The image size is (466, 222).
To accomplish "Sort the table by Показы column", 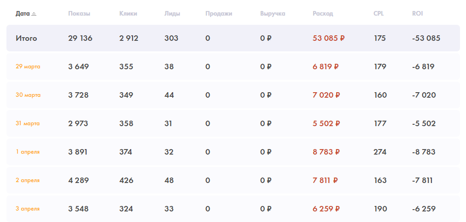I will [x=79, y=14].
